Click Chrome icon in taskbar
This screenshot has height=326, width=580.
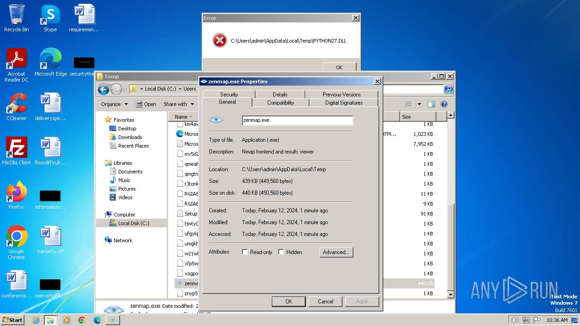pos(82,320)
